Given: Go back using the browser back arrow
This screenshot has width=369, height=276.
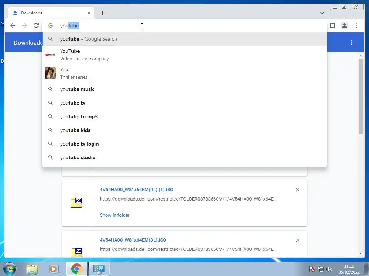Looking at the screenshot, I should pos(13,26).
